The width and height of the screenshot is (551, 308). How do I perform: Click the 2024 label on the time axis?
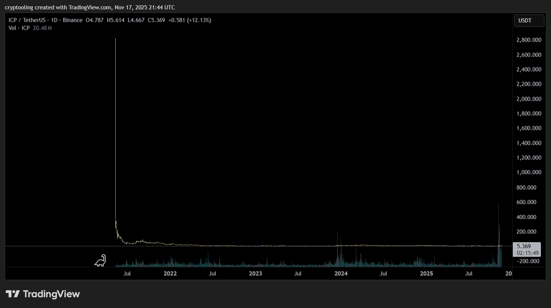pos(341,273)
